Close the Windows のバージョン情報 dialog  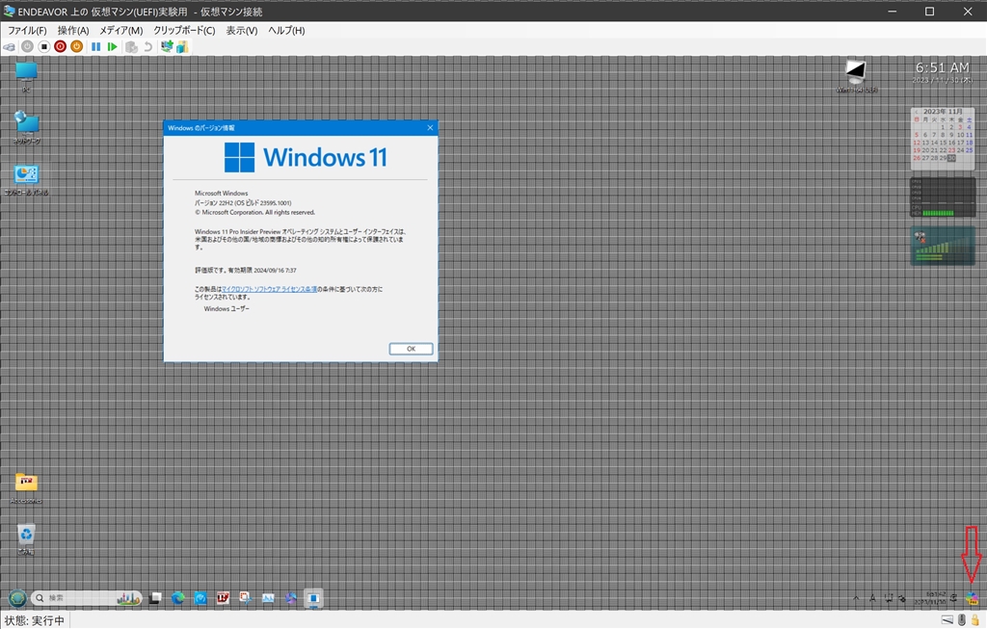point(431,128)
